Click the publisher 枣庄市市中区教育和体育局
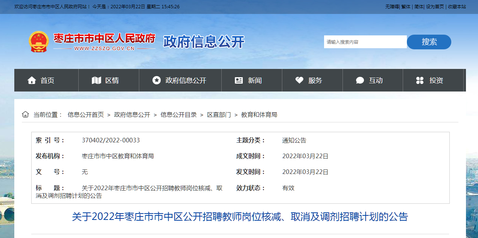 pos(118,156)
